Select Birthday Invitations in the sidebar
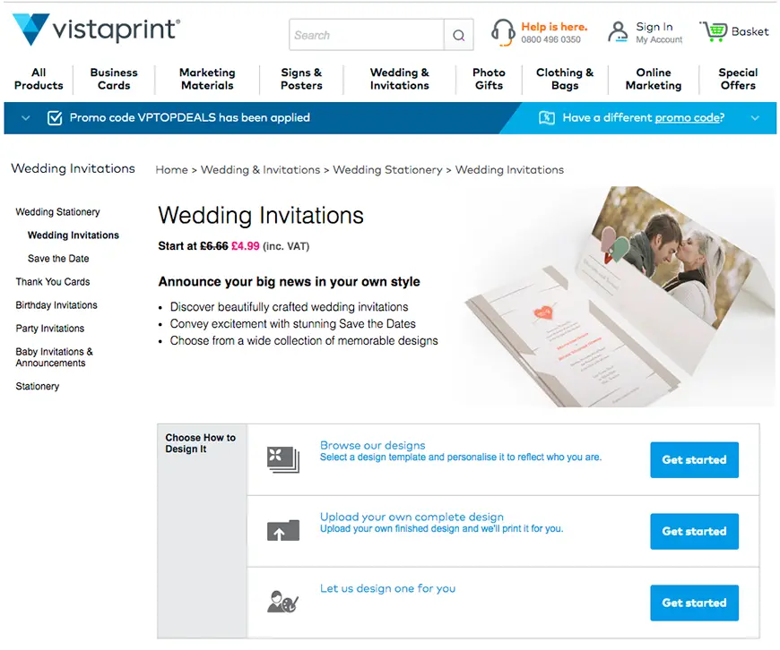Screen dimensions: 780x650 56,304
